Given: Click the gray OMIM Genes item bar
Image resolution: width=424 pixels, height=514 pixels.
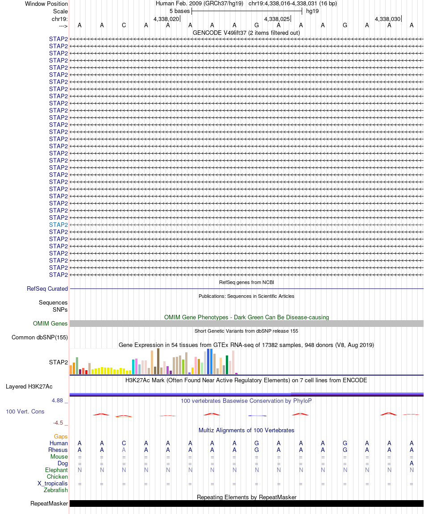Looking at the screenshot, I should click(x=246, y=324).
